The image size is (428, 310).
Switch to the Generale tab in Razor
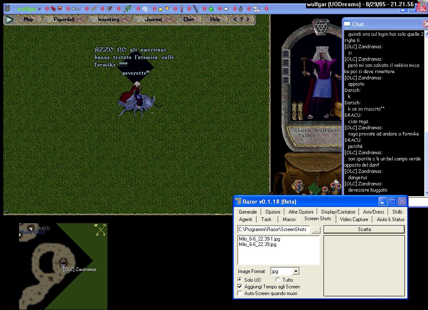248,212
